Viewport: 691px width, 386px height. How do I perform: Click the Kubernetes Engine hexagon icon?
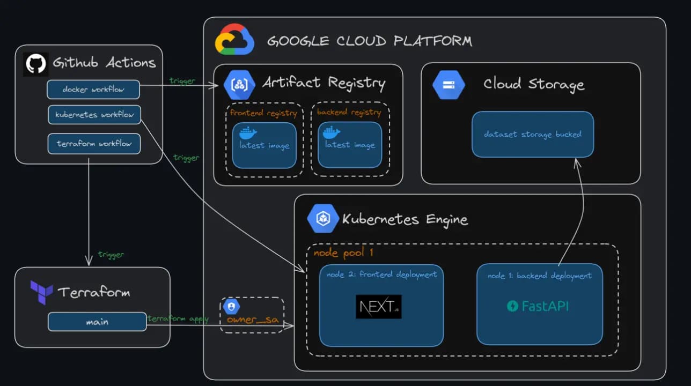[322, 218]
